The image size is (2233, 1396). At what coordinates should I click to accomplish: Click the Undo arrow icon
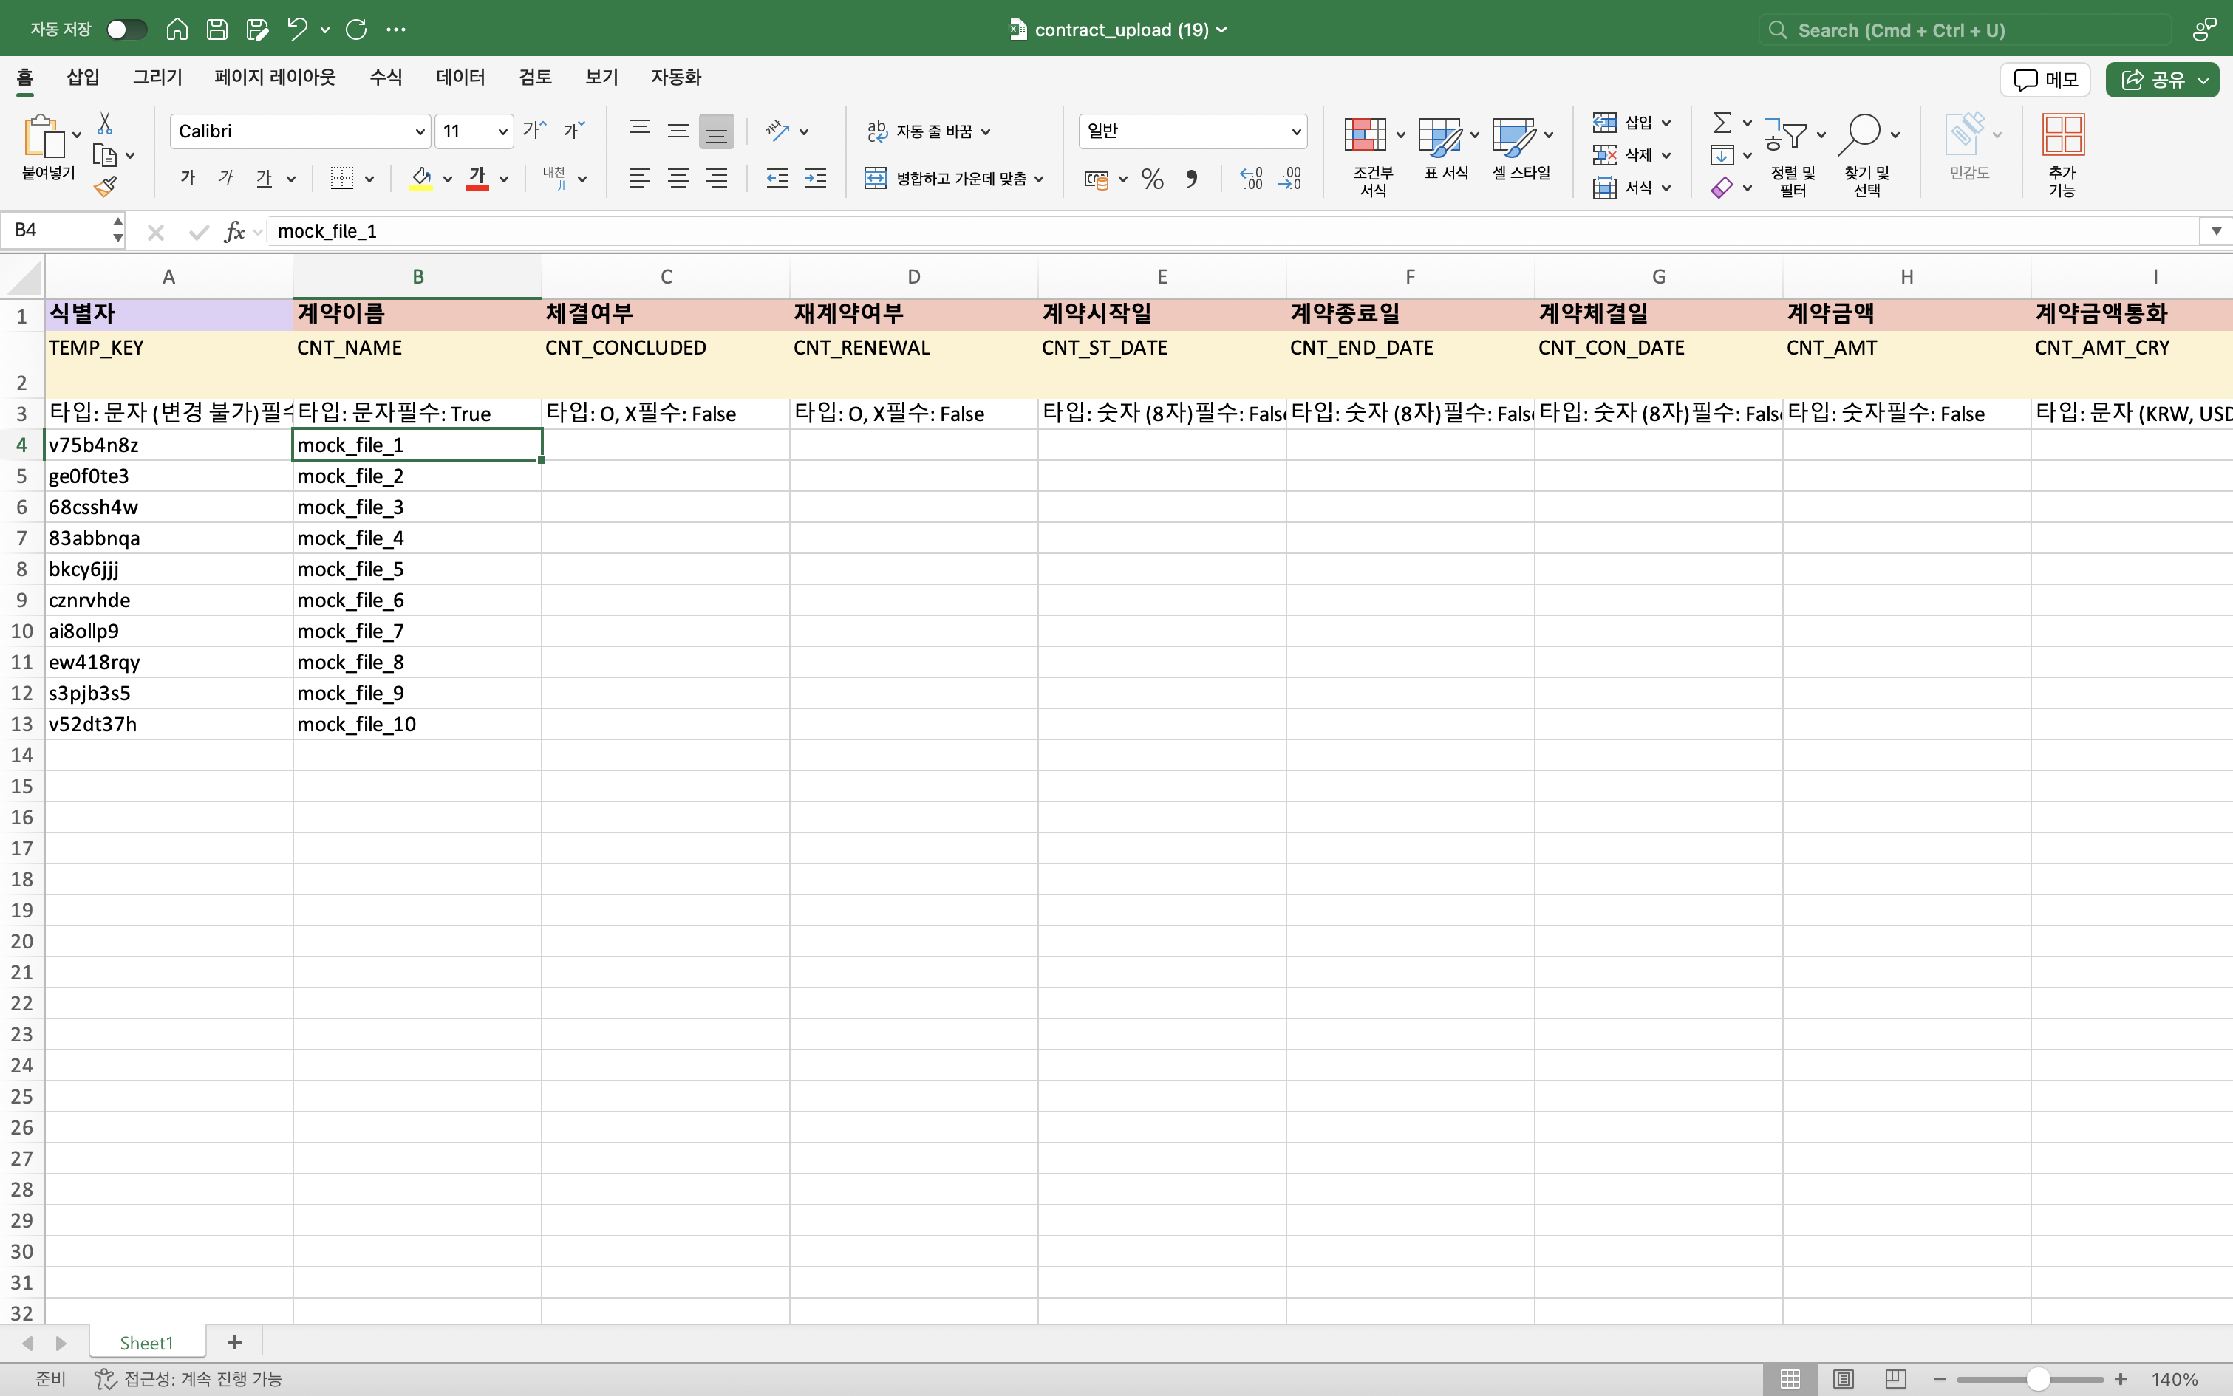pyautogui.click(x=296, y=30)
